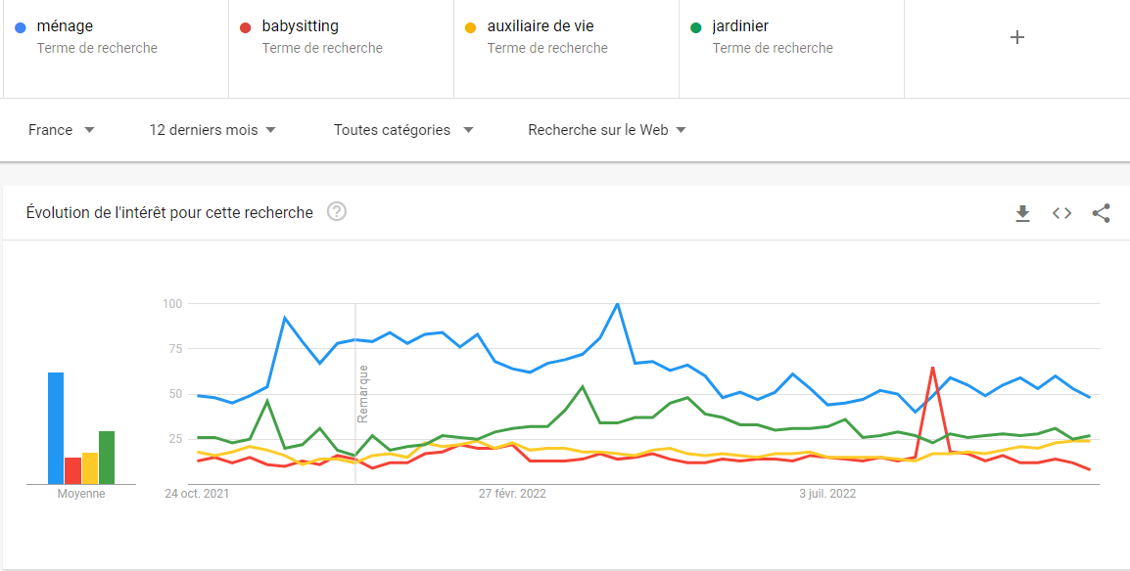Open the help question mark icon
1130x571 pixels.
coord(337,212)
